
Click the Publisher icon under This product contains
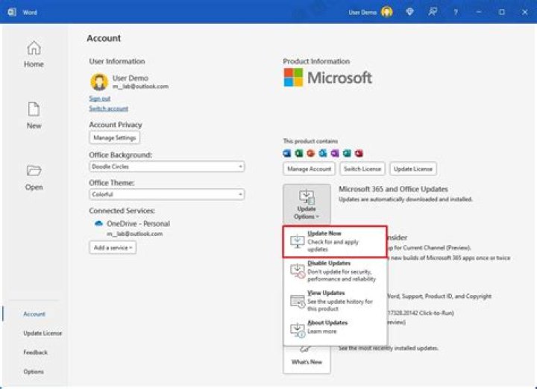347,153
